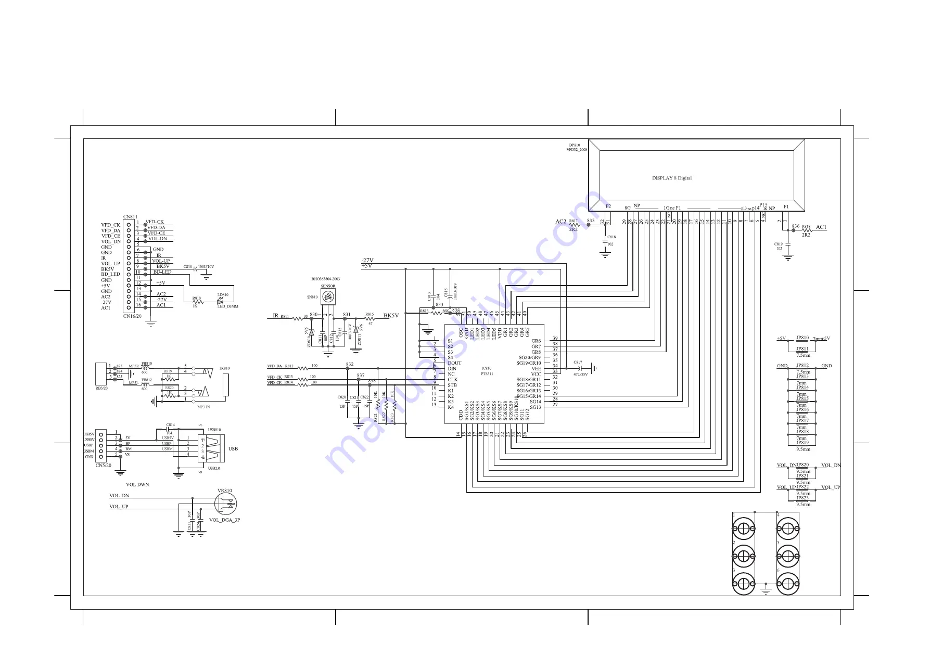
Task: Click the MP3R net label
Action: pyautogui.click(x=134, y=366)
